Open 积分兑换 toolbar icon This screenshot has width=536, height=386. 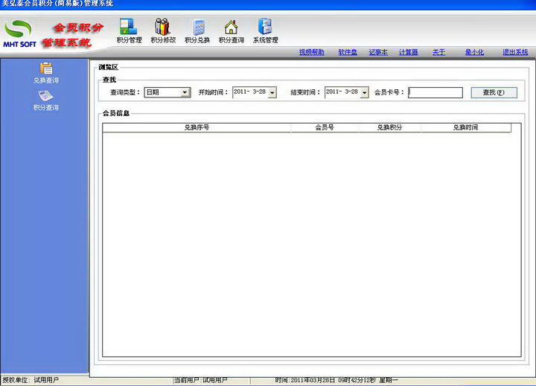pyautogui.click(x=197, y=30)
